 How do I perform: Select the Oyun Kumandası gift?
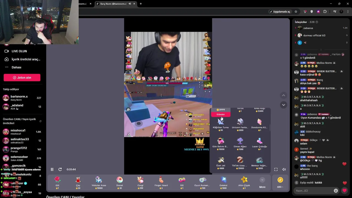point(203,183)
